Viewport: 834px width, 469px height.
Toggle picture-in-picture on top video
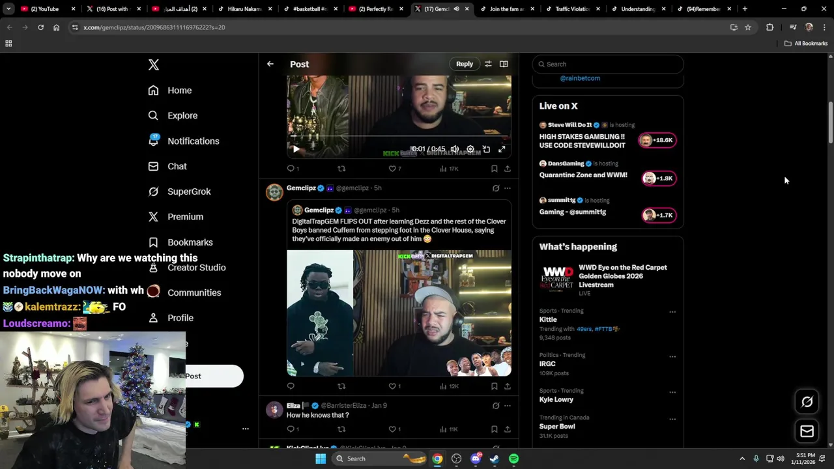[x=486, y=149]
